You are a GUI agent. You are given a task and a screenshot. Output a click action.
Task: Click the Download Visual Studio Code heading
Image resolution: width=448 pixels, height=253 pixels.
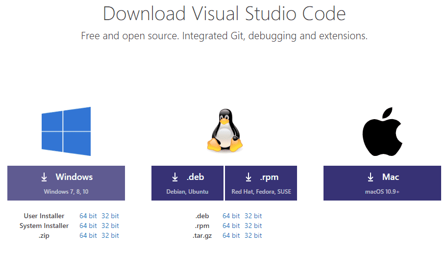[x=224, y=14]
